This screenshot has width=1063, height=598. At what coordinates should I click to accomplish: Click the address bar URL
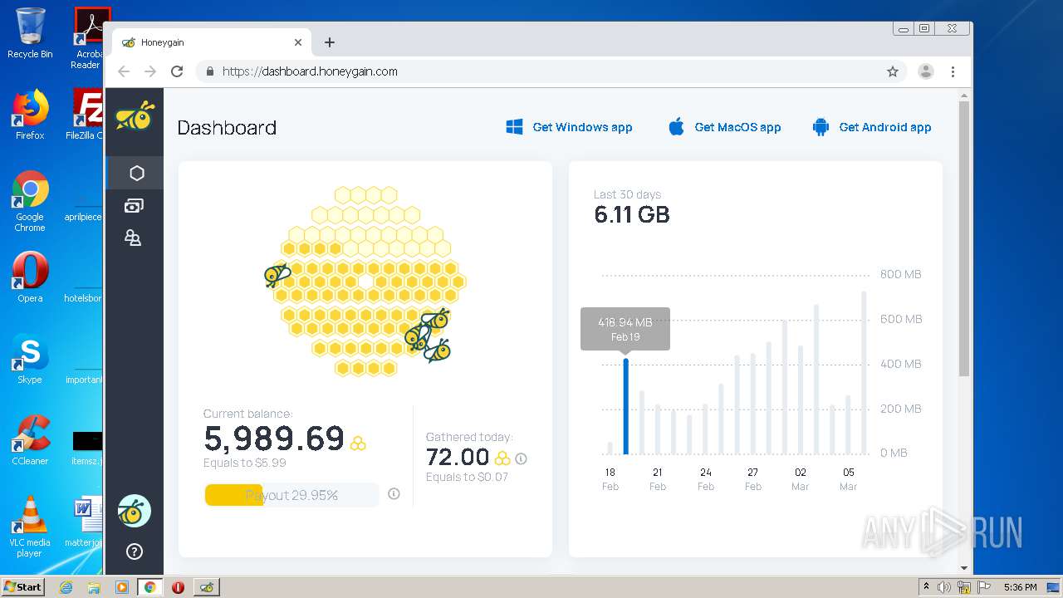[x=310, y=71]
